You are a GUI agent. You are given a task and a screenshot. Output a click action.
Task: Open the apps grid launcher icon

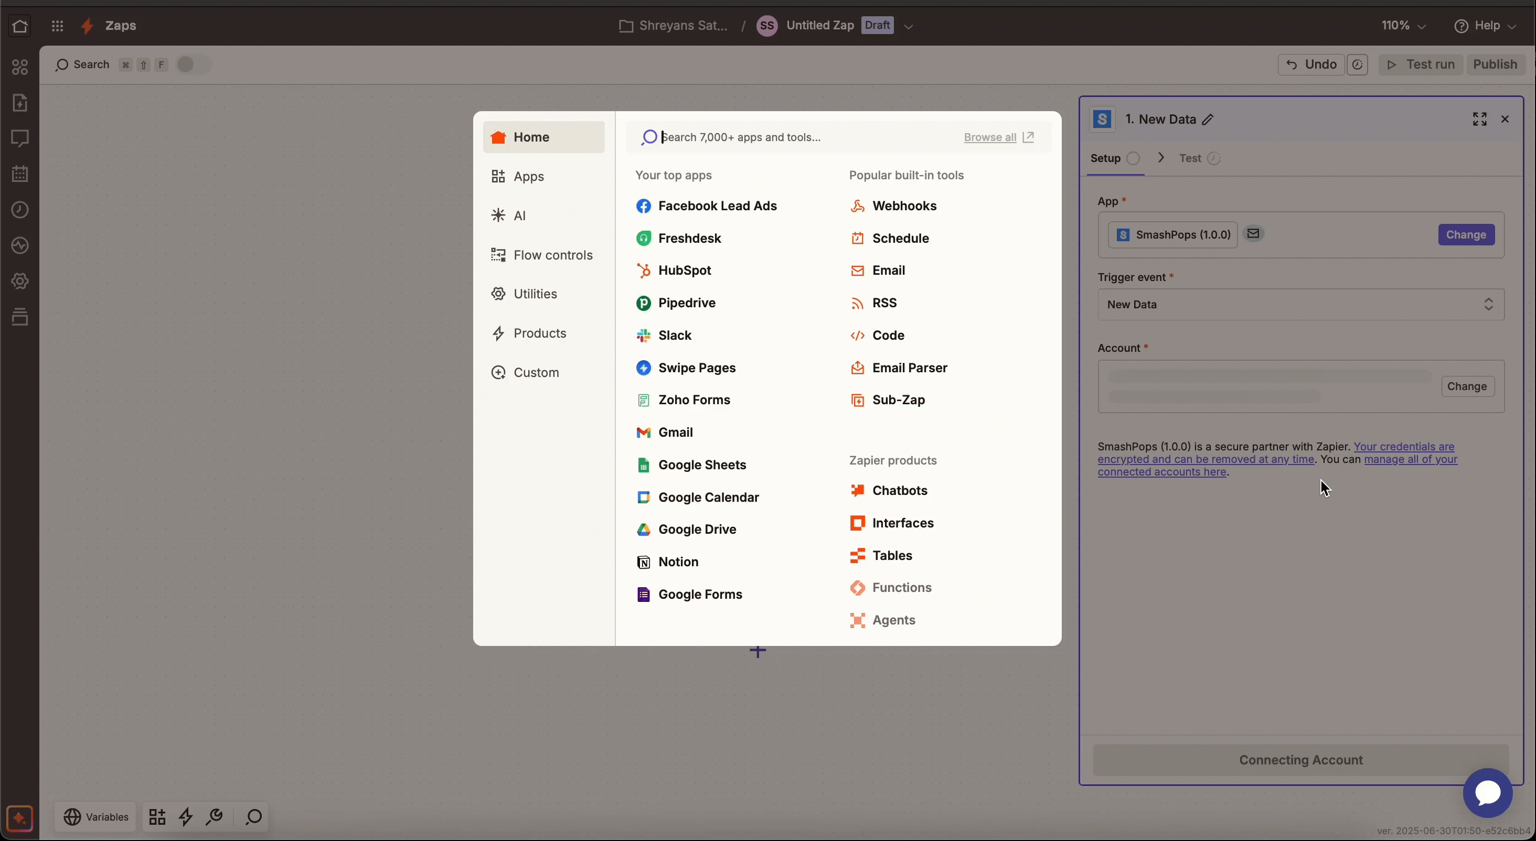[x=57, y=26]
